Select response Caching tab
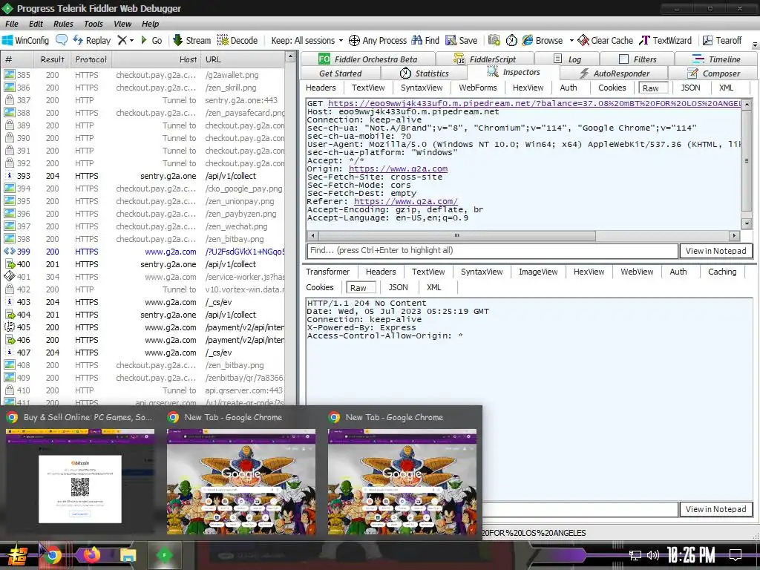 721,272
